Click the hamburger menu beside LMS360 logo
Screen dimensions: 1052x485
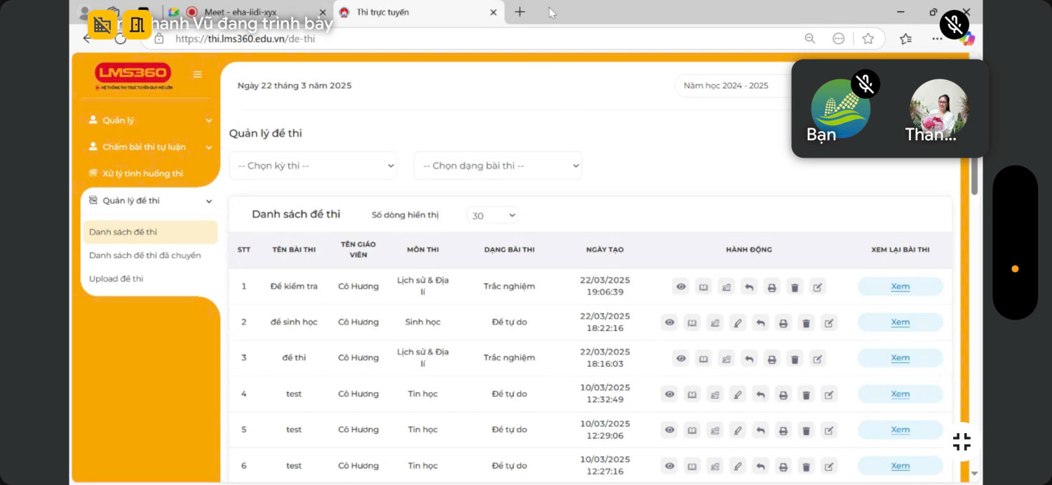[x=198, y=74]
